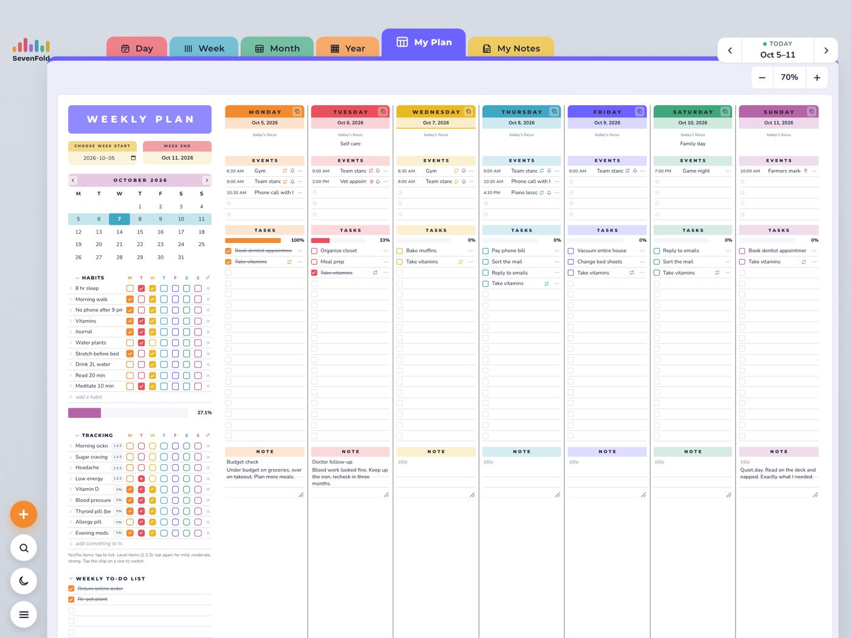Edit habits using the pencil icon

click(x=208, y=278)
